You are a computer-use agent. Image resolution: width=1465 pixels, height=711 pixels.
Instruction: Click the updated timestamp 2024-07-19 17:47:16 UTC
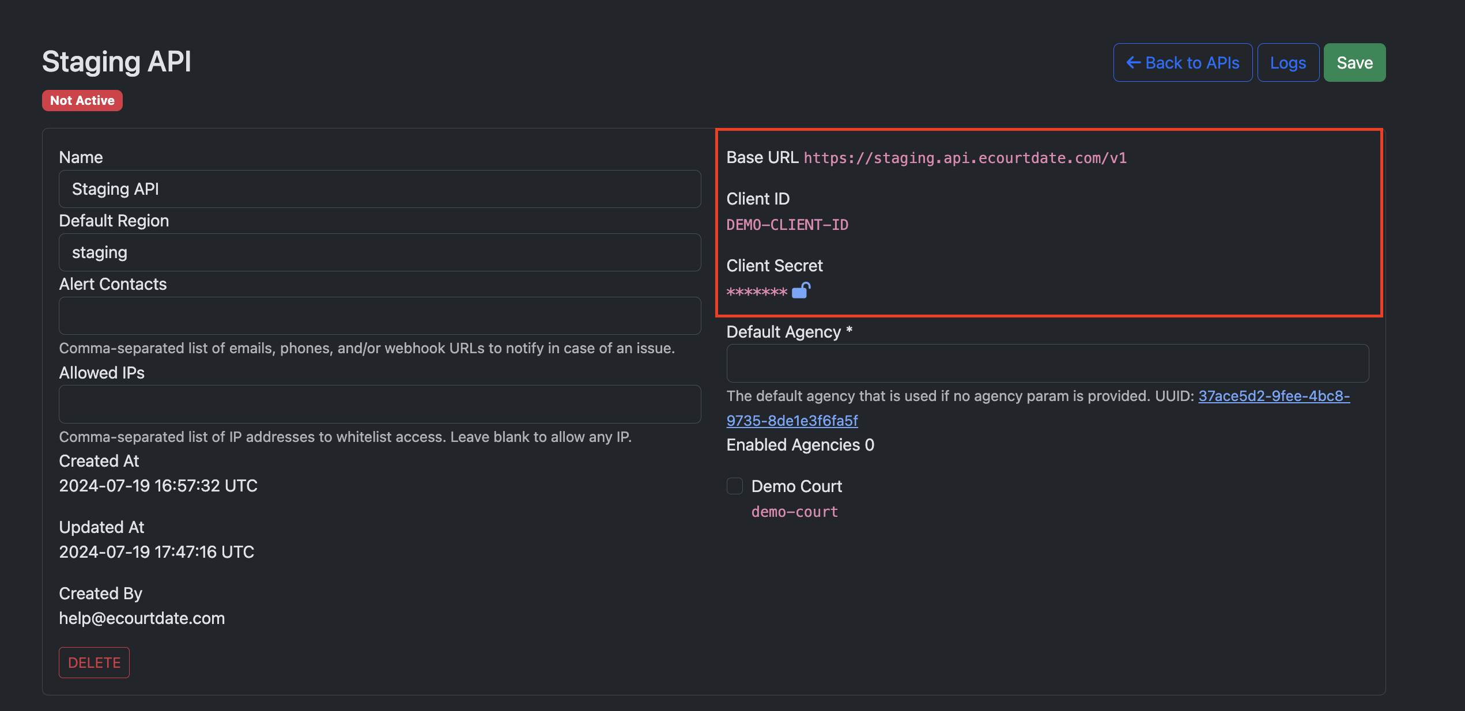click(x=157, y=552)
